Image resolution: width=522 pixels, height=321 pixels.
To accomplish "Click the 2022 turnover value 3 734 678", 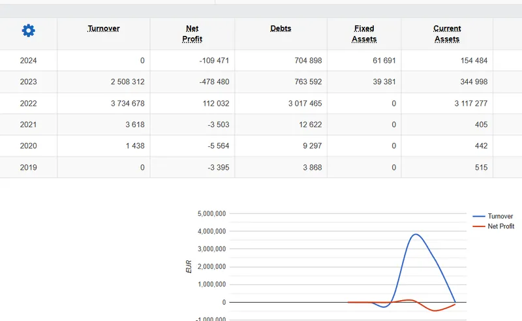I will (x=122, y=104).
